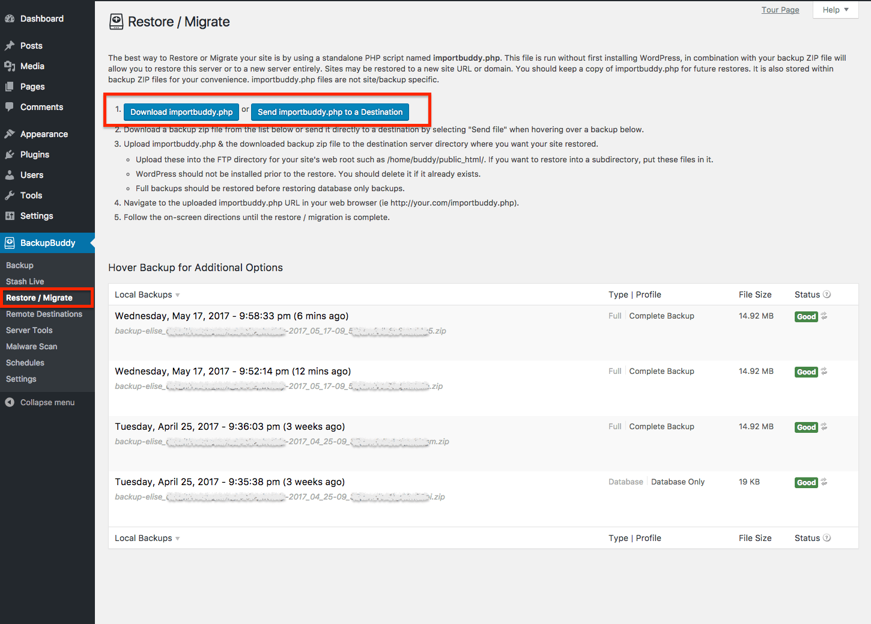Screen dimensions: 871x624
Task: Open Comments via the speech bubble icon
Action: coord(10,107)
